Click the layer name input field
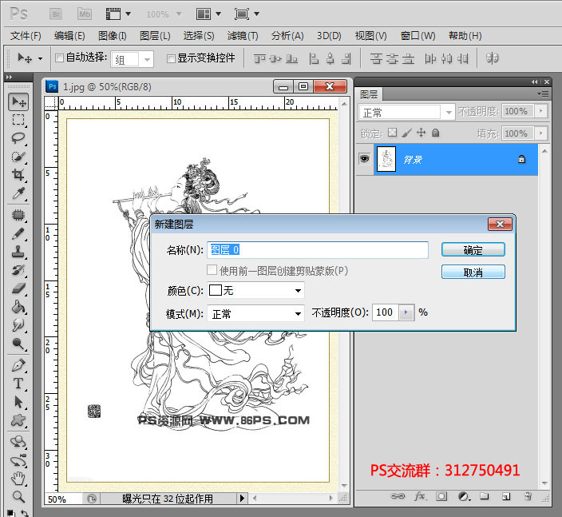Image resolution: width=562 pixels, height=517 pixels. (318, 249)
